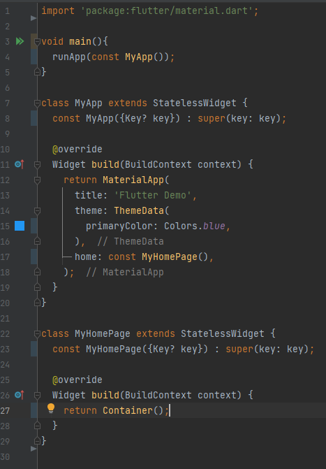Screen dimensions: 326x469
Task: Click the override marker on line 26
Action: (x=19, y=395)
